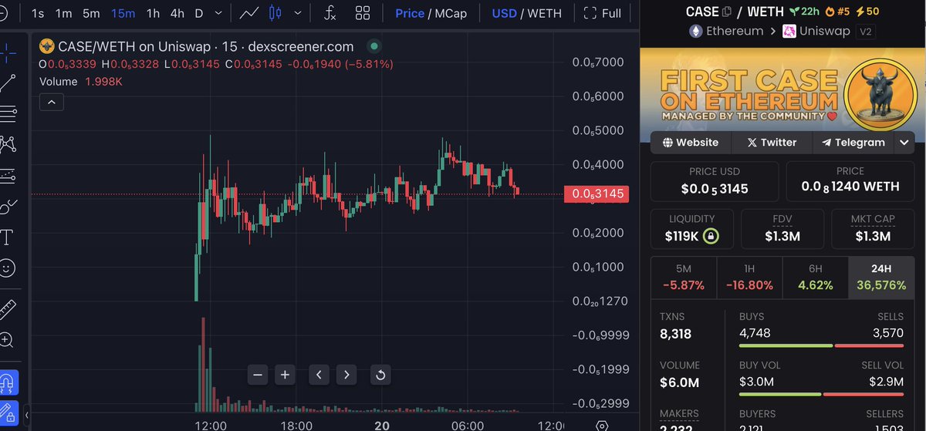The height and width of the screenshot is (431, 926).
Task: Open the horizontal lines Fibonacci tool
Action: click(x=8, y=113)
